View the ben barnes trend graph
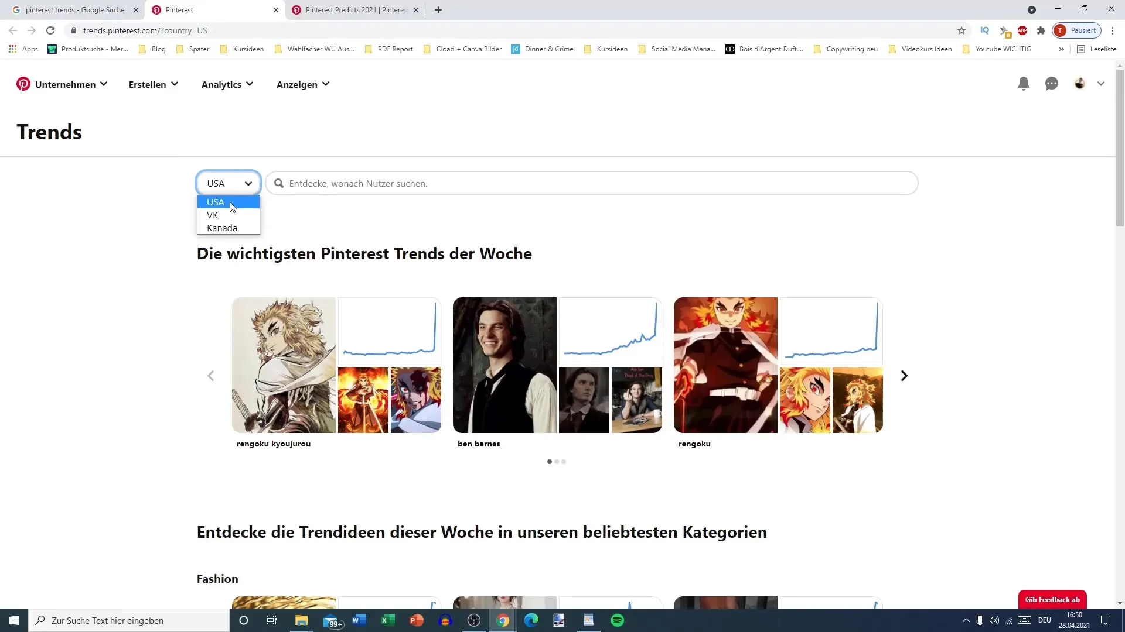The width and height of the screenshot is (1125, 632). pos(611,331)
